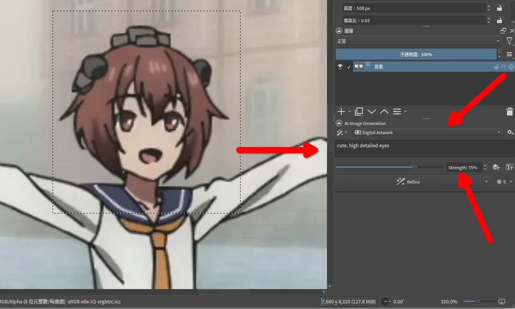
Task: Move layer down with the down chevron
Action: (372, 111)
